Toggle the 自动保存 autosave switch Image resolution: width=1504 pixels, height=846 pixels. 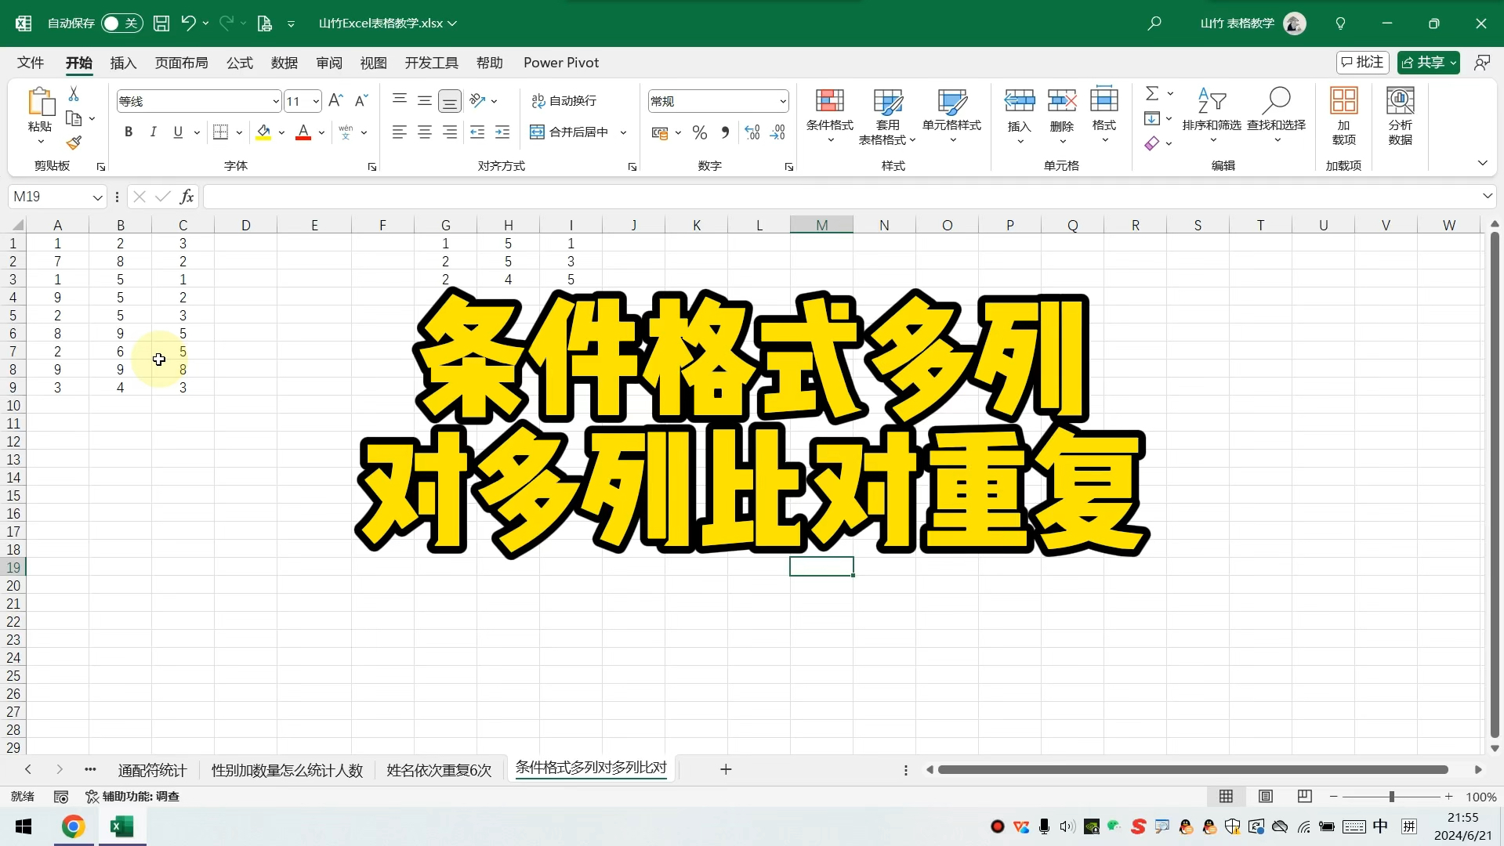tap(121, 23)
